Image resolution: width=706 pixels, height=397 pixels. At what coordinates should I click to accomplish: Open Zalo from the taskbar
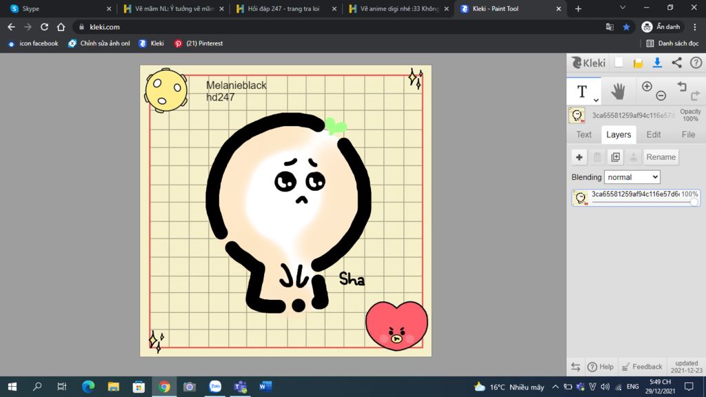click(x=215, y=387)
